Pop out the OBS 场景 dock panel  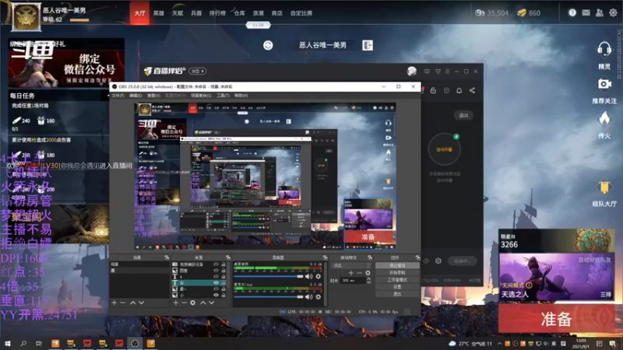tap(167, 257)
